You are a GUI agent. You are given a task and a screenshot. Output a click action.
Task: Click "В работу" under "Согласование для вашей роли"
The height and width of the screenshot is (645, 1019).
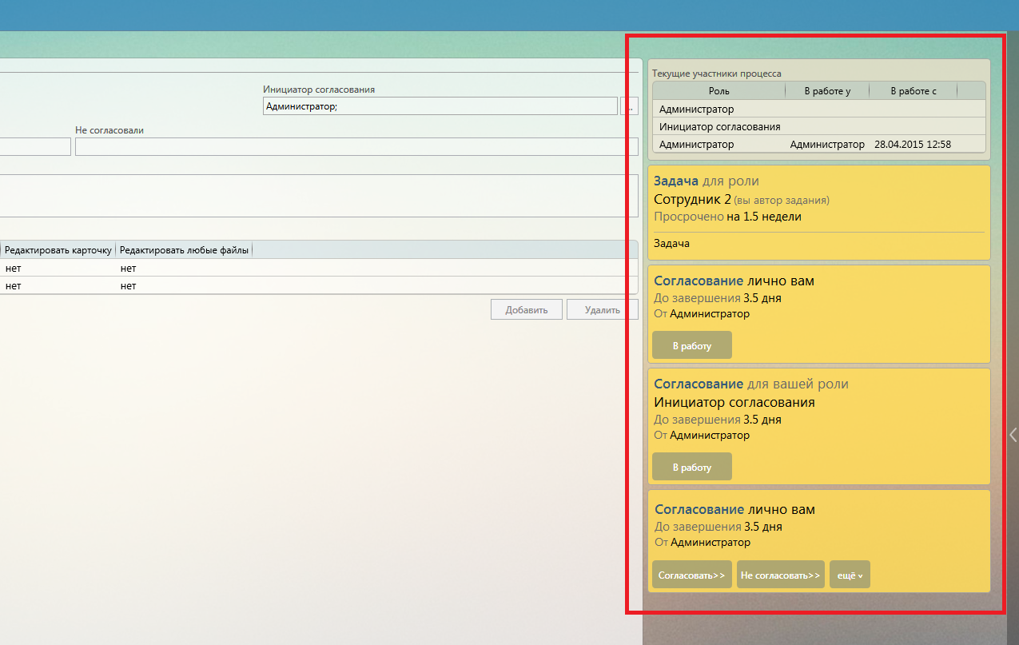[x=691, y=467]
